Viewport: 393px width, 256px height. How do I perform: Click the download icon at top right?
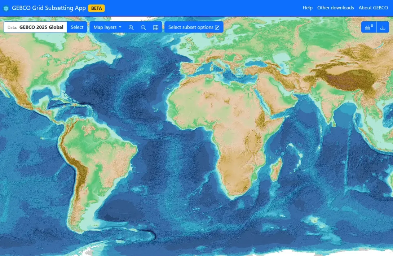coord(383,27)
